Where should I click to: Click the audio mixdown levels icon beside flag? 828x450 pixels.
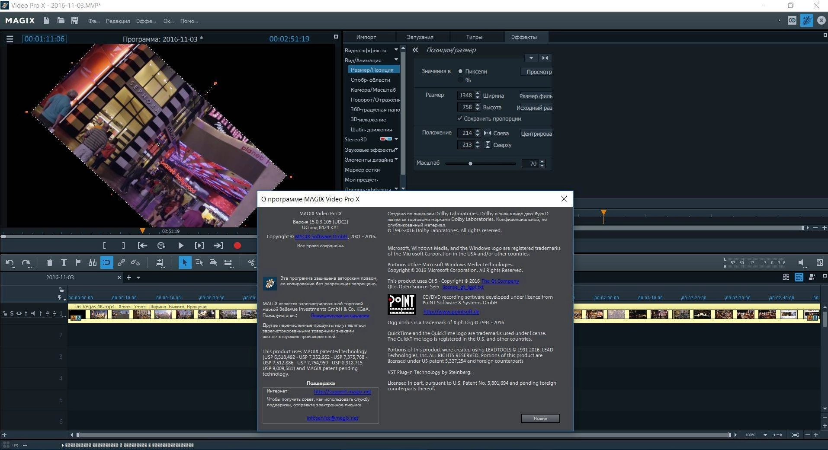[x=93, y=262]
